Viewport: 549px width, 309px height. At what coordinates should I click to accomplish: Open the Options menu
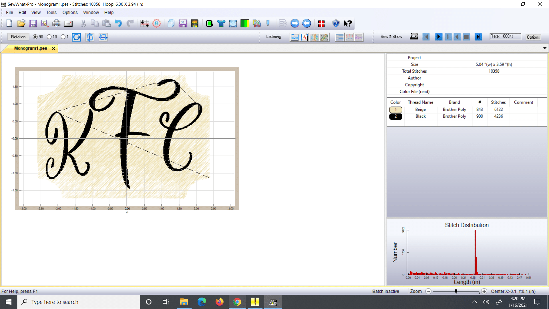[x=70, y=12]
